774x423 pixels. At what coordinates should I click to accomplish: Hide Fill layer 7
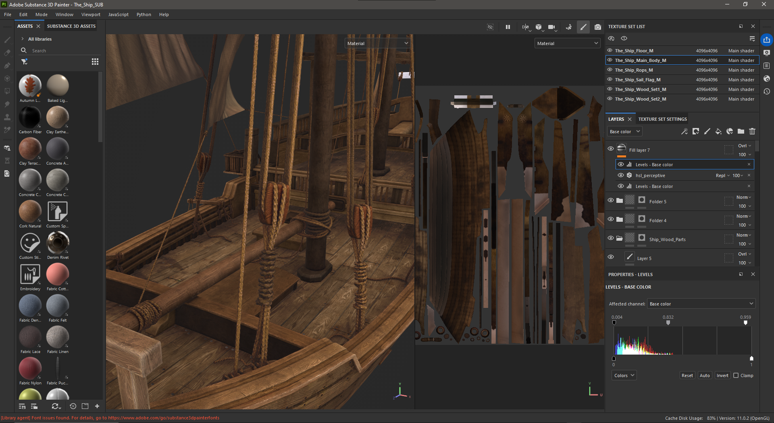pos(611,149)
